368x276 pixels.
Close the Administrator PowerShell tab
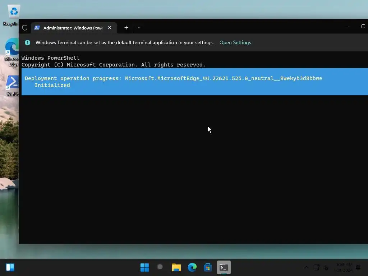click(x=109, y=28)
